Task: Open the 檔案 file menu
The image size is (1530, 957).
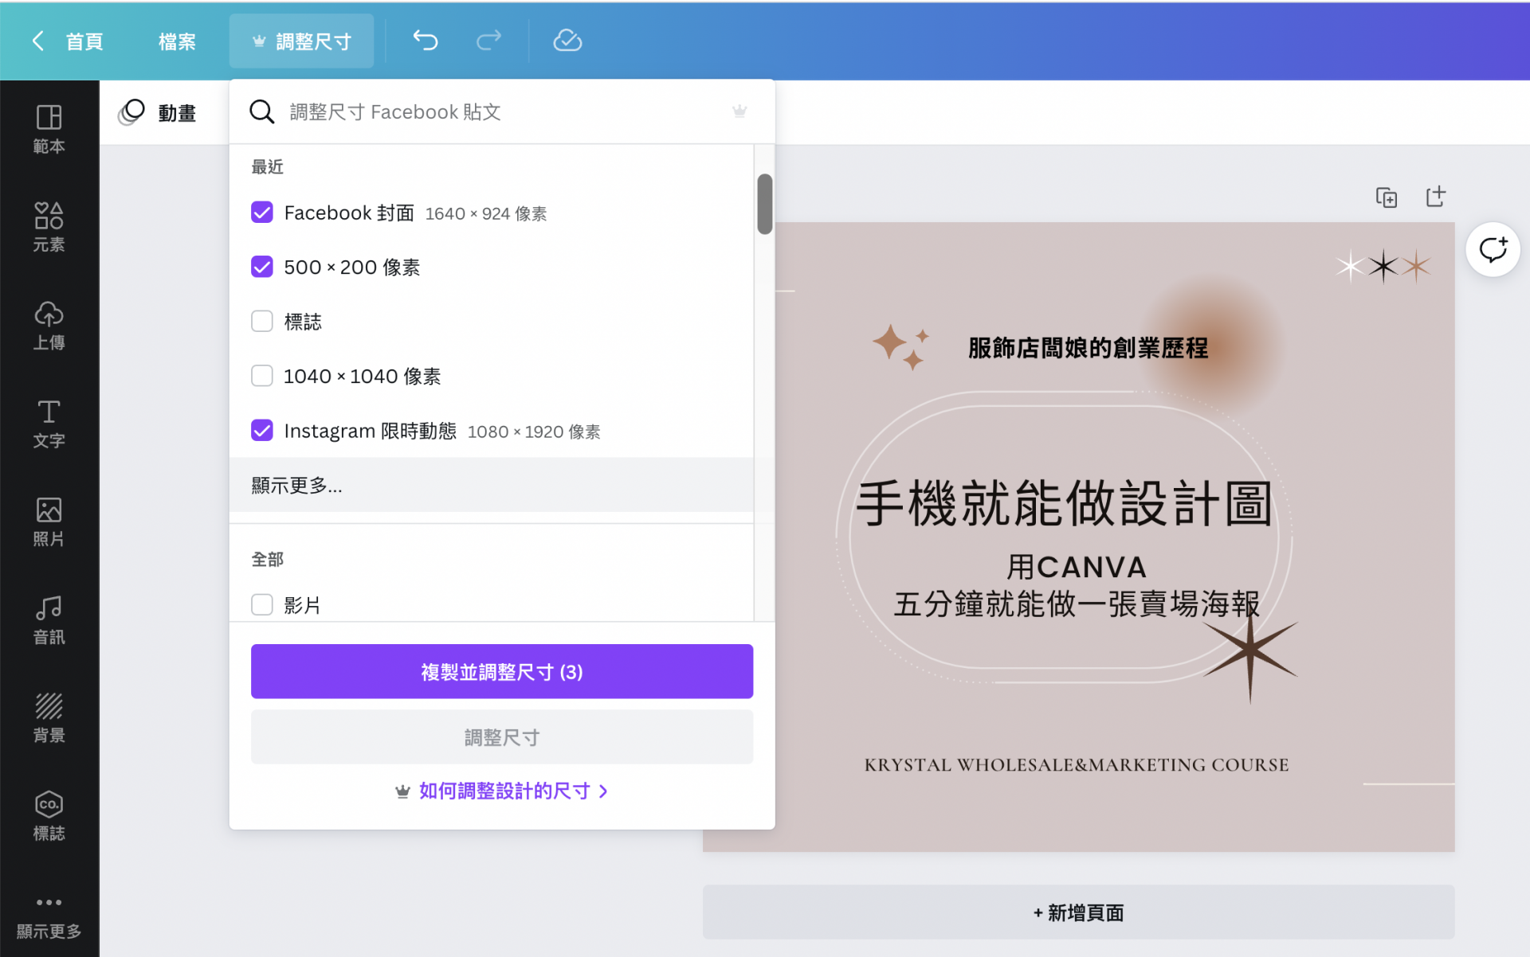Action: click(x=177, y=41)
